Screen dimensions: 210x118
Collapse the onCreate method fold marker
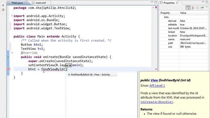click(x=12, y=53)
